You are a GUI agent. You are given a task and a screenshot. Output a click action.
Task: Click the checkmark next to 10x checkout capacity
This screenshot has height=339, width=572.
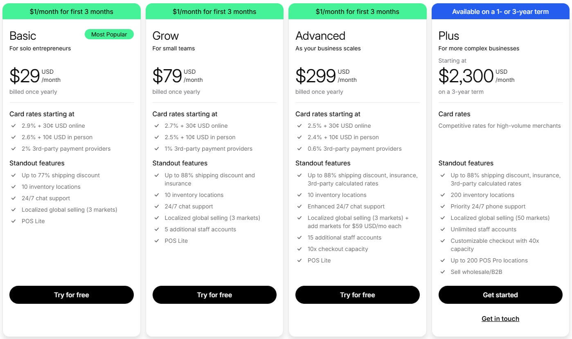(299, 249)
